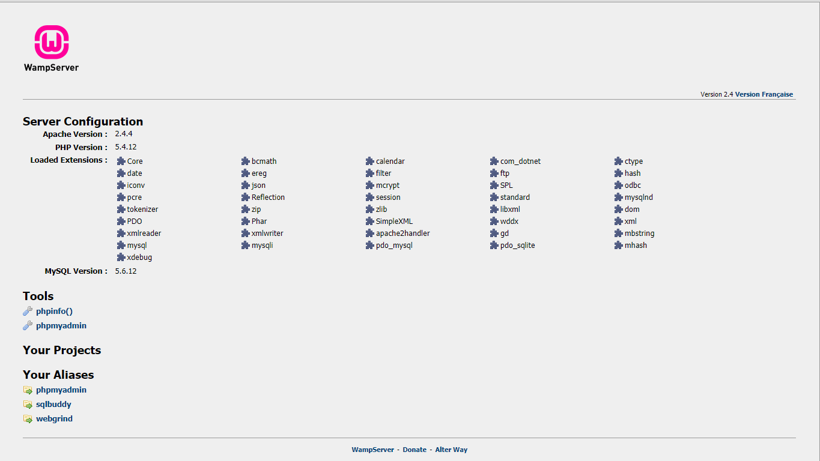The height and width of the screenshot is (461, 820).
Task: Click the pcre extension name
Action: [x=135, y=197]
